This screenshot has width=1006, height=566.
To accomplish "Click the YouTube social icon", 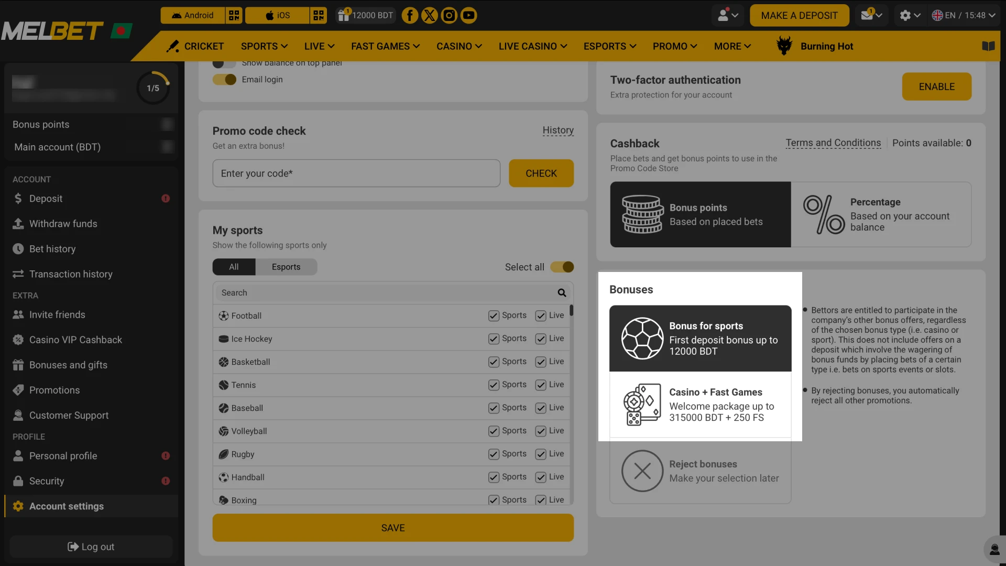I will (468, 15).
